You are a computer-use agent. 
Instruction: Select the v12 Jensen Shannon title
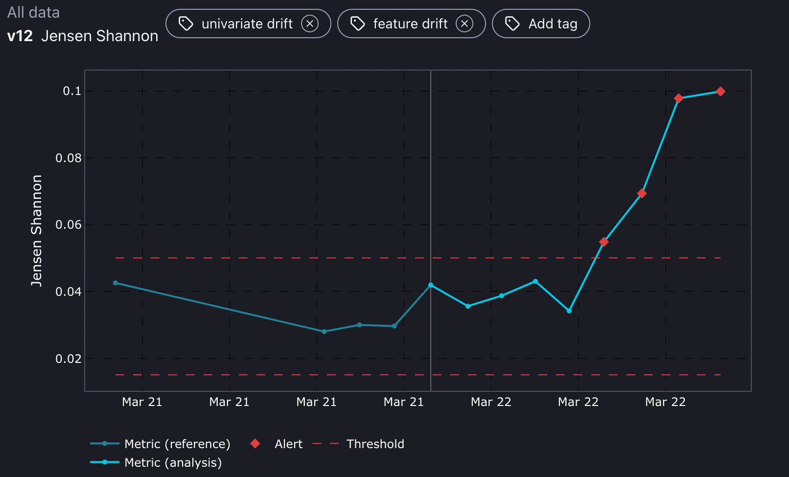82,35
